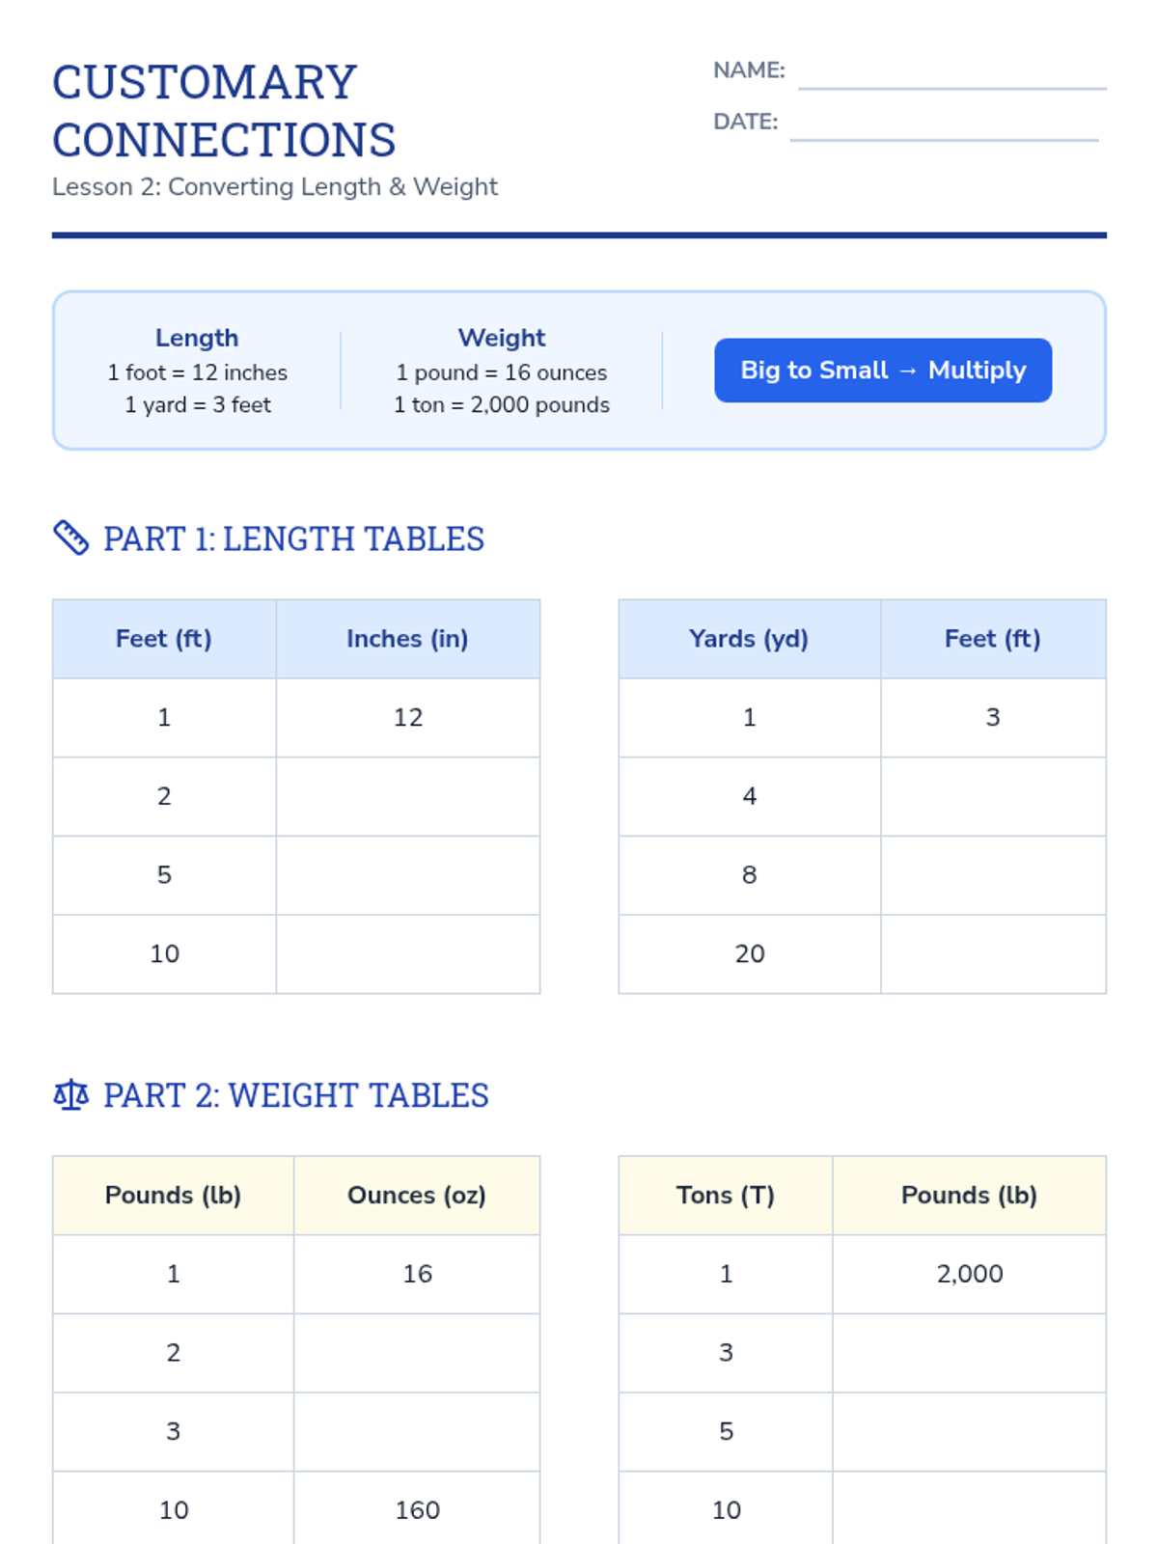Click the ruler icon beside Part 1
The width and height of the screenshot is (1158, 1544).
pyautogui.click(x=70, y=538)
